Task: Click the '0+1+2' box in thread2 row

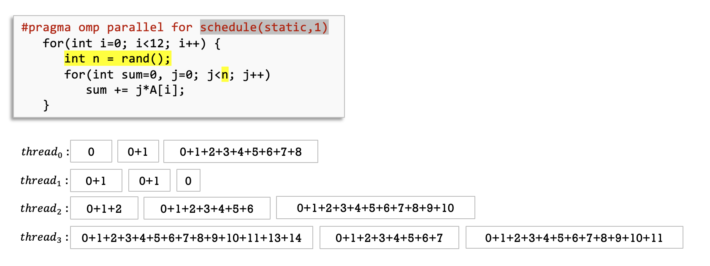Action: (x=104, y=208)
